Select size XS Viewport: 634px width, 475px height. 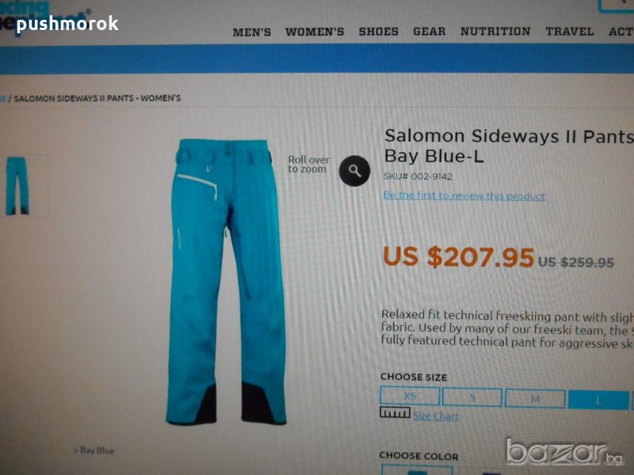point(410,396)
